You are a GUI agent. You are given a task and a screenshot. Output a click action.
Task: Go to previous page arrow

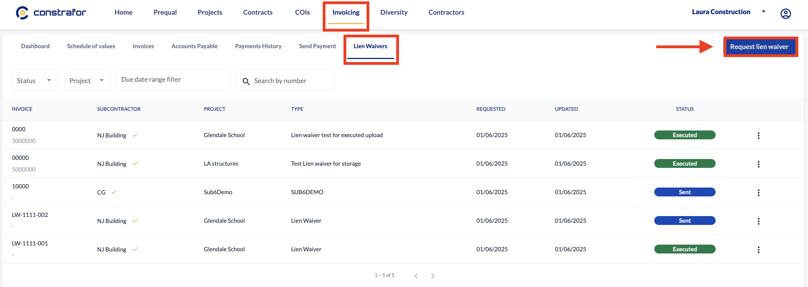coord(416,275)
